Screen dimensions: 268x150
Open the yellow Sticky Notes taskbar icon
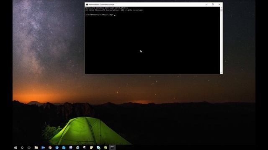click(x=91, y=147)
